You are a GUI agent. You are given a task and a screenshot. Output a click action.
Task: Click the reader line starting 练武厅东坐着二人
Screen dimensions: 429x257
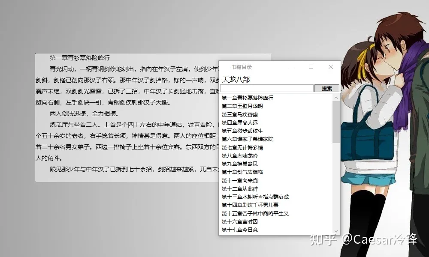coord(134,125)
